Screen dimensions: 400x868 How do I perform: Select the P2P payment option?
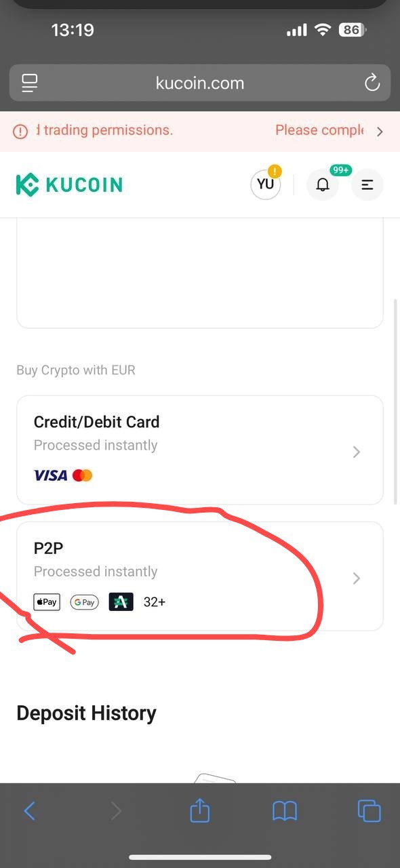tap(200, 576)
